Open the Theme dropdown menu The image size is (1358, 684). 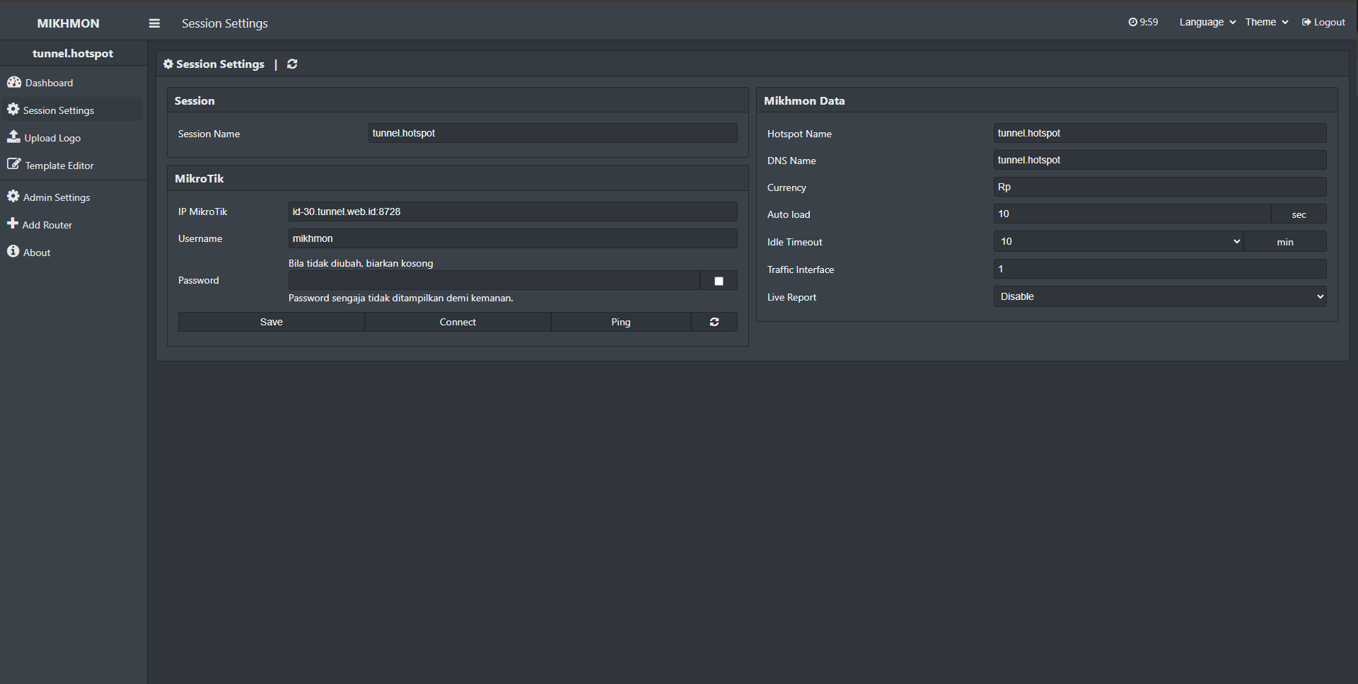click(1266, 23)
